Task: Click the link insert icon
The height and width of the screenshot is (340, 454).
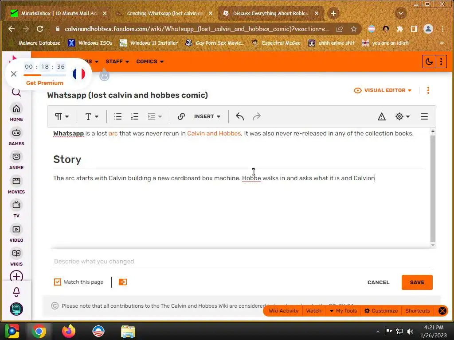Action: pyautogui.click(x=181, y=116)
